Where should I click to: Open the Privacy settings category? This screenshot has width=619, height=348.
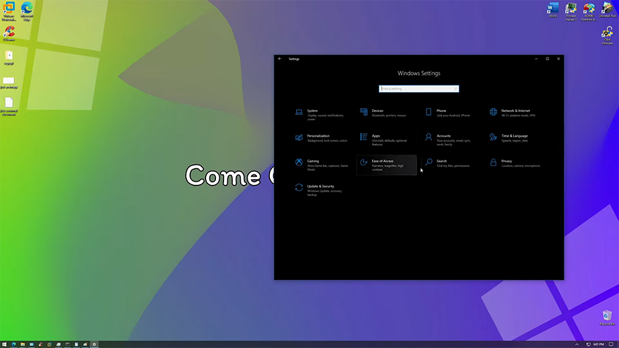coord(516,164)
